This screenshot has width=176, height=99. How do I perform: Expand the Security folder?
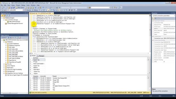4,64
